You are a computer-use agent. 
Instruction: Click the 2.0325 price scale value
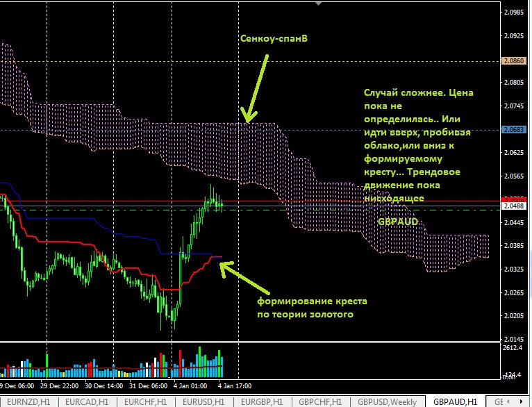click(514, 269)
